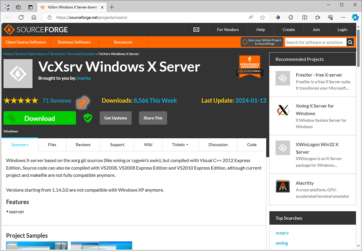Open the Favorites list icon
The image size is (362, 251).
(318, 18)
